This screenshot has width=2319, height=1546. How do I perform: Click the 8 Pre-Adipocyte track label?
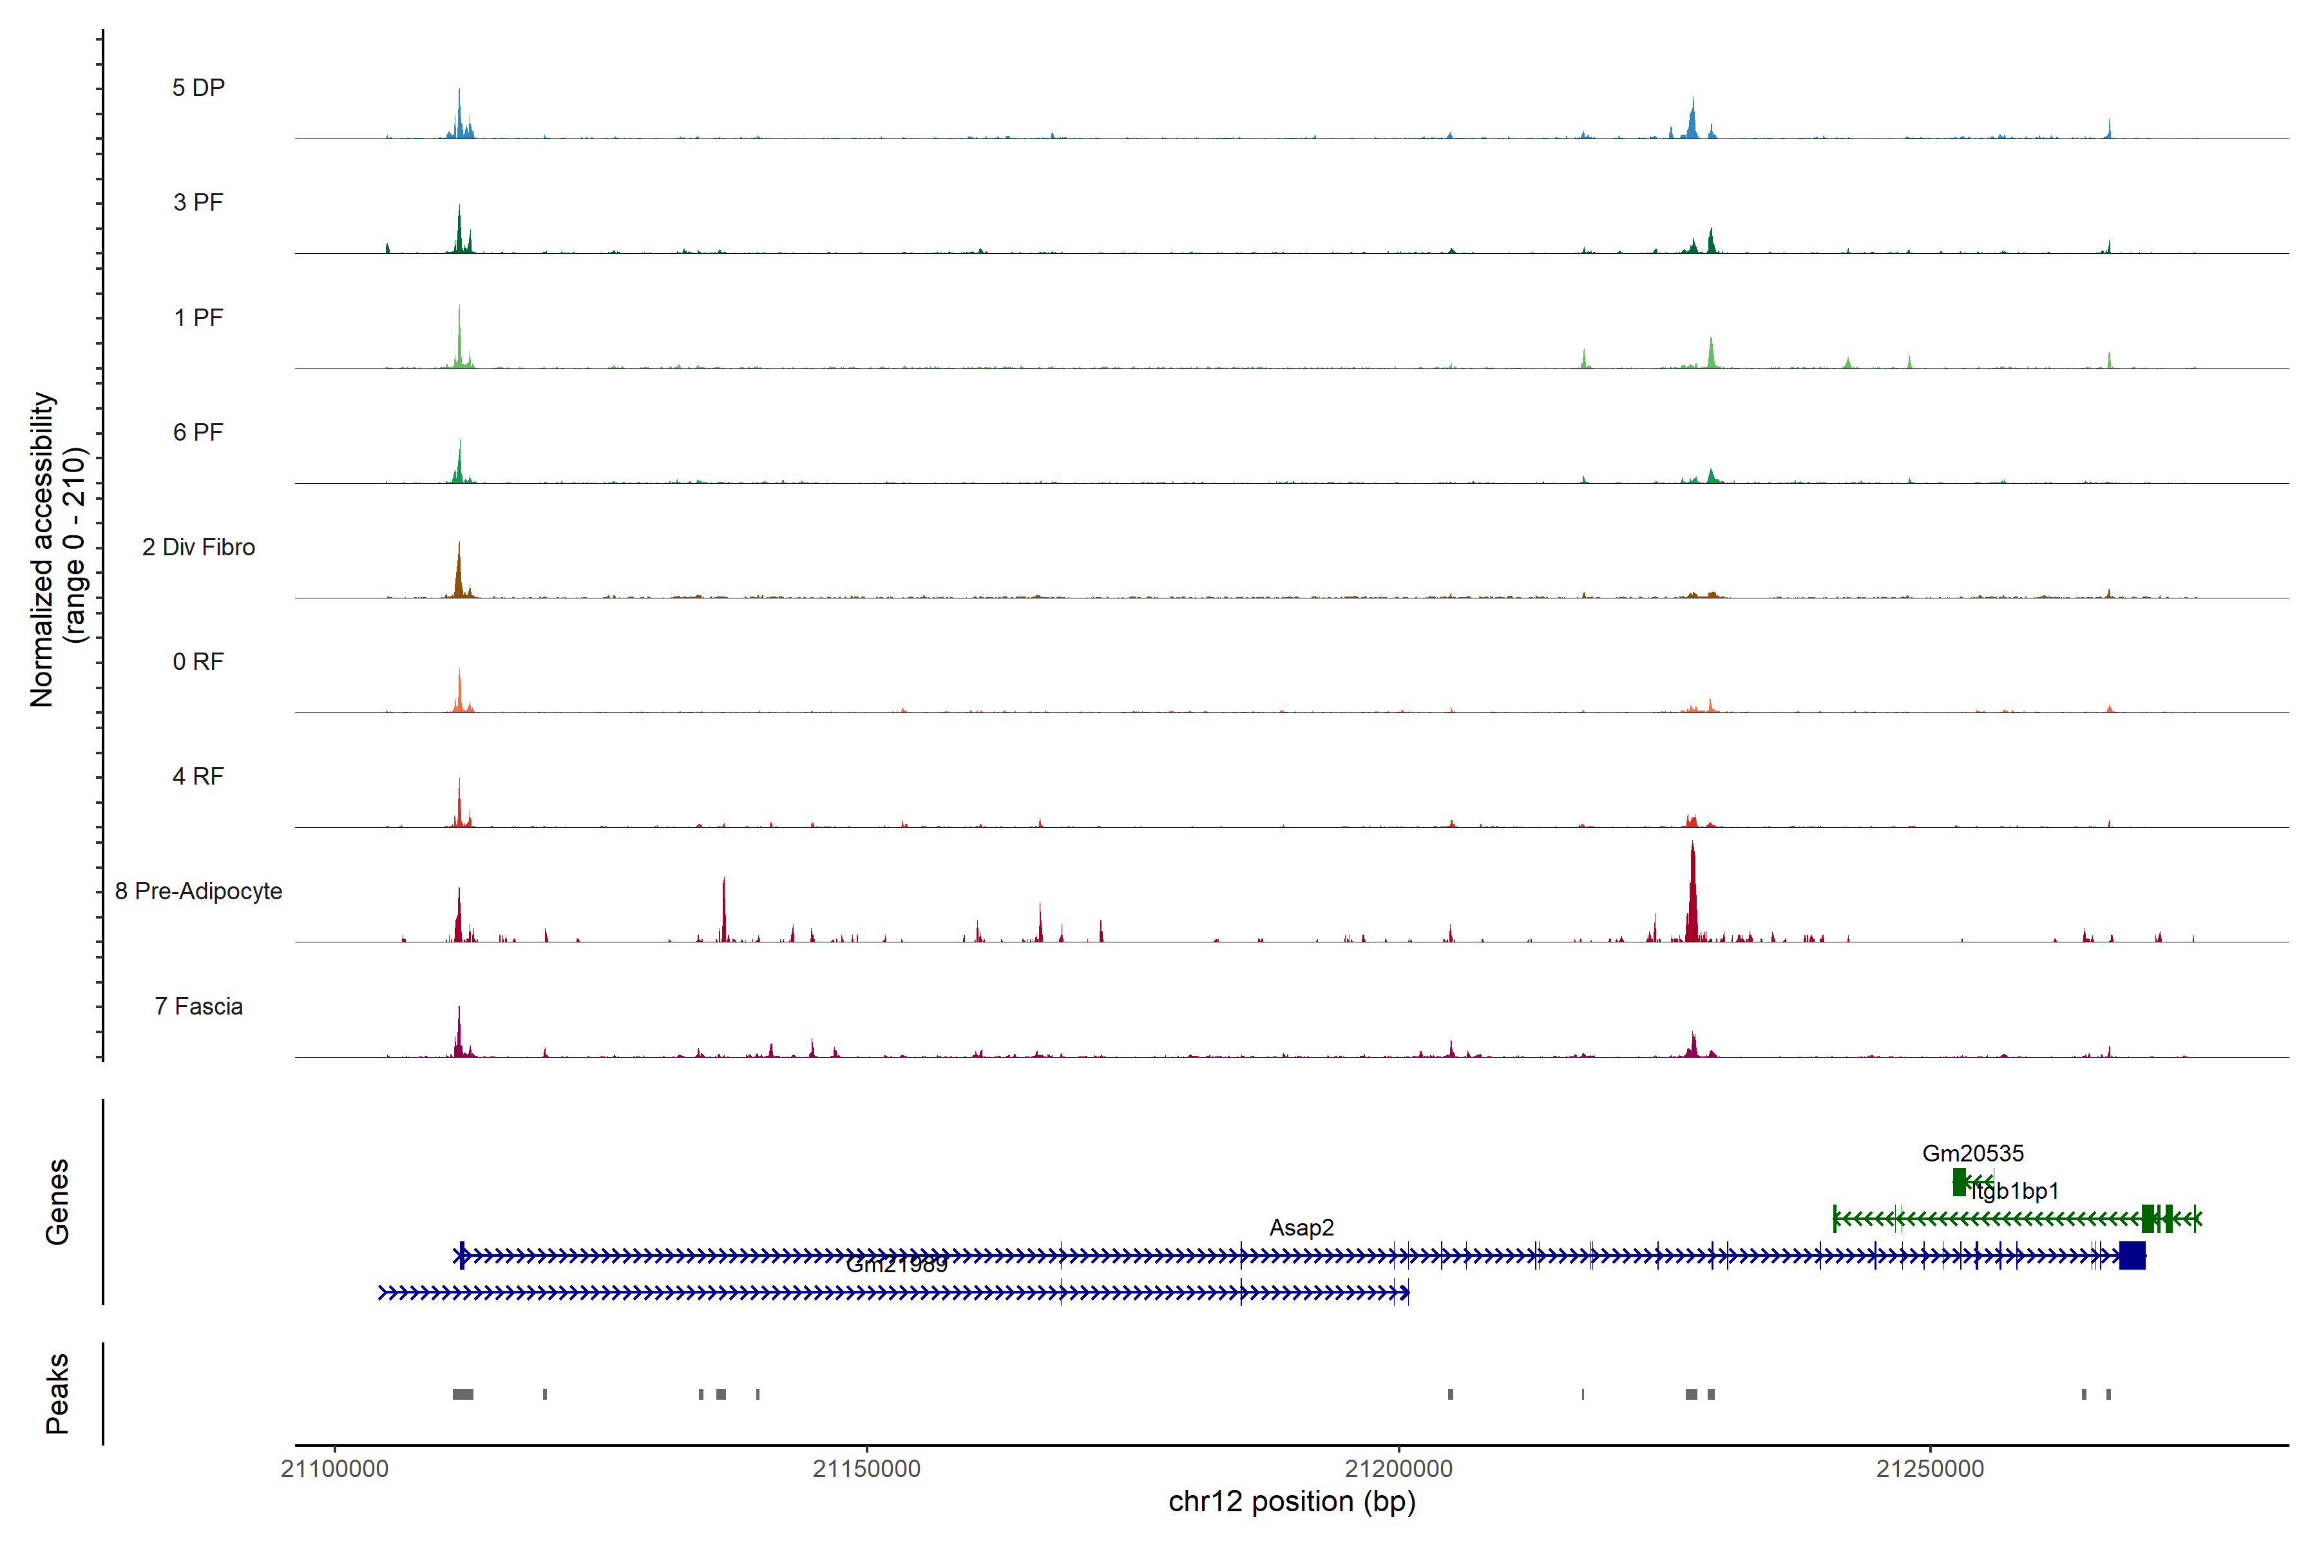click(x=198, y=892)
